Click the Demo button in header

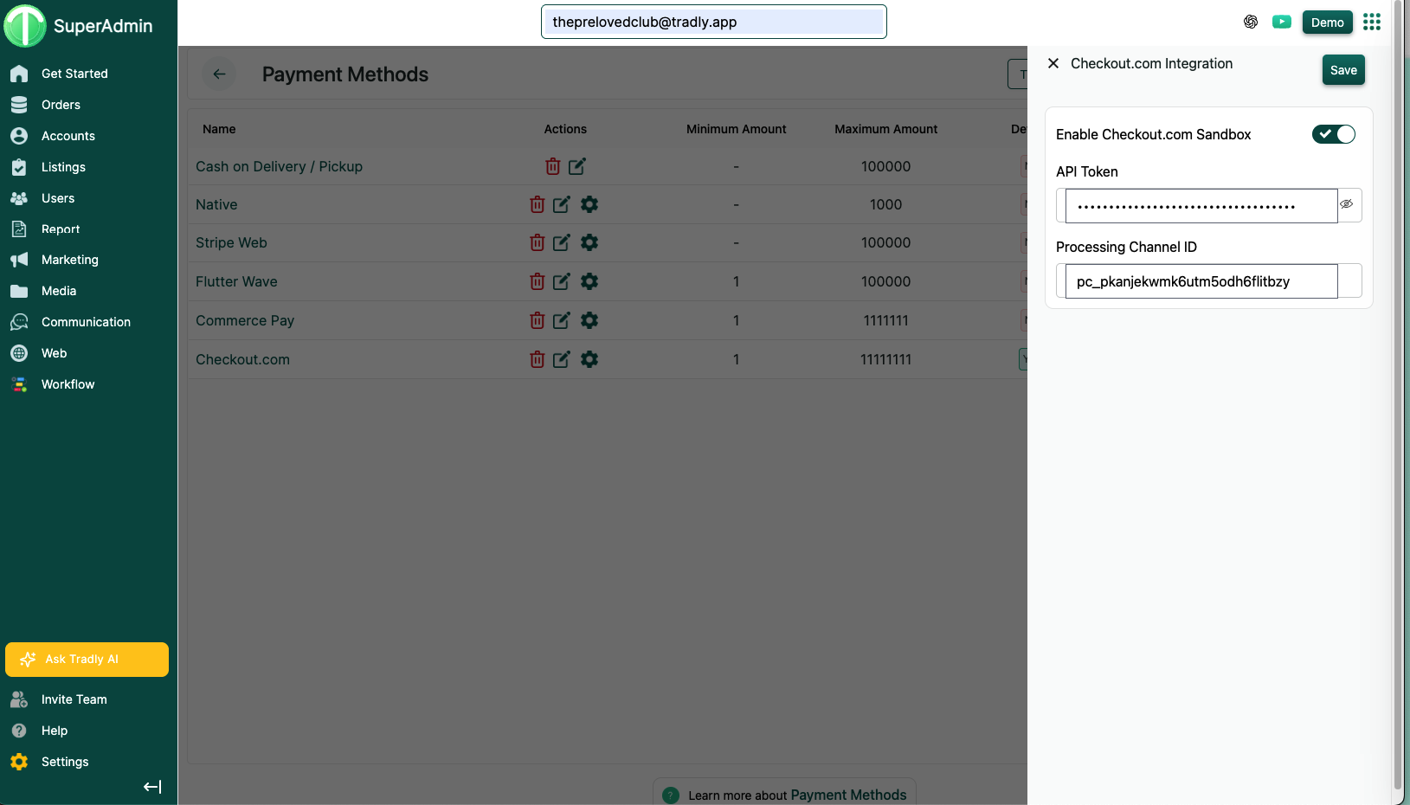pos(1327,23)
